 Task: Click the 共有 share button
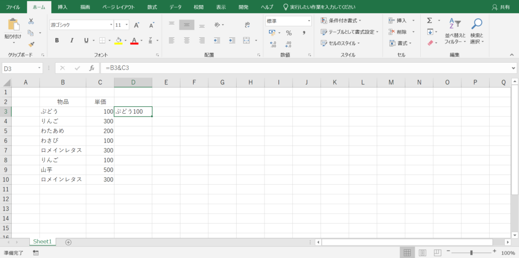pos(501,7)
